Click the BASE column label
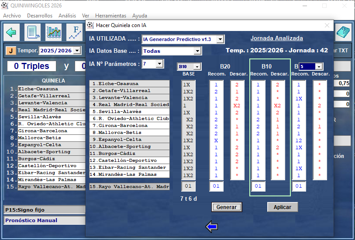This screenshot has width=355, height=240. tap(189, 74)
